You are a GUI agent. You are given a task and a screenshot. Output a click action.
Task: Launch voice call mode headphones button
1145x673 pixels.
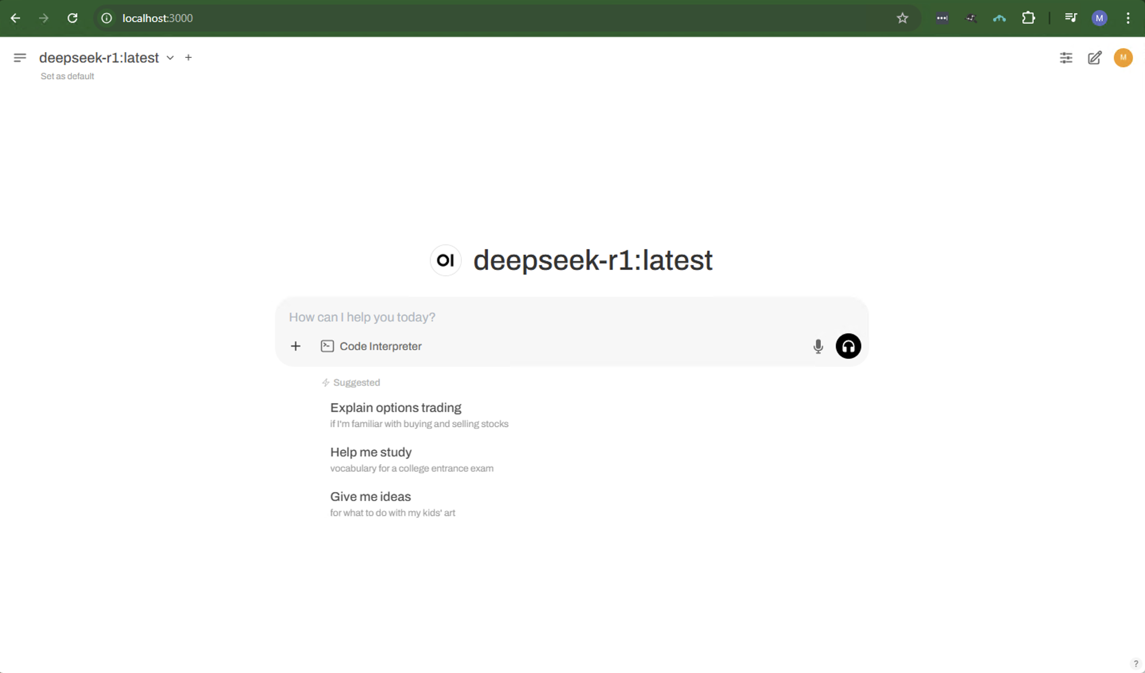[848, 346]
